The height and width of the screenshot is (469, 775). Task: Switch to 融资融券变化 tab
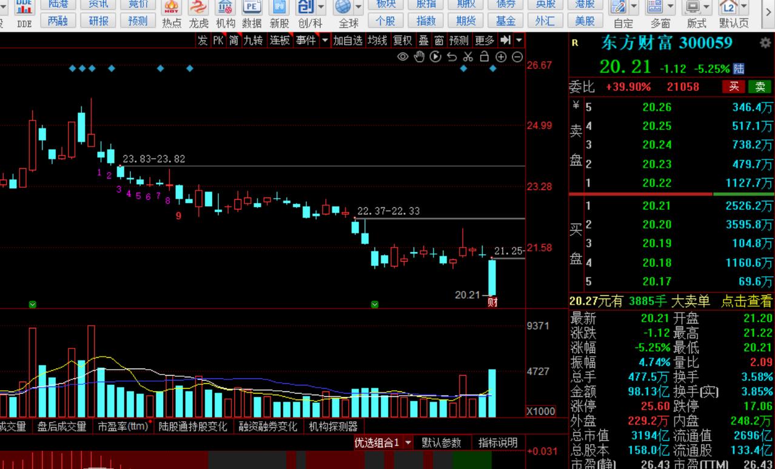click(x=268, y=427)
